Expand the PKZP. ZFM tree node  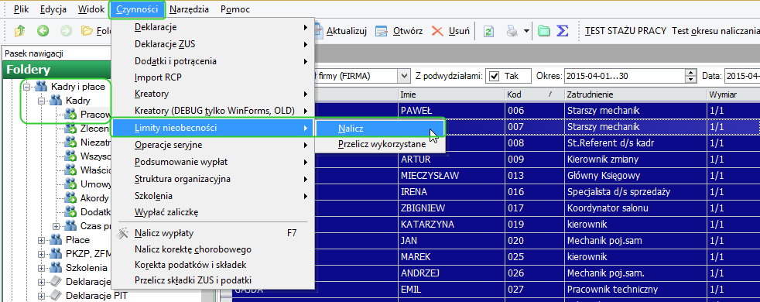(x=42, y=253)
